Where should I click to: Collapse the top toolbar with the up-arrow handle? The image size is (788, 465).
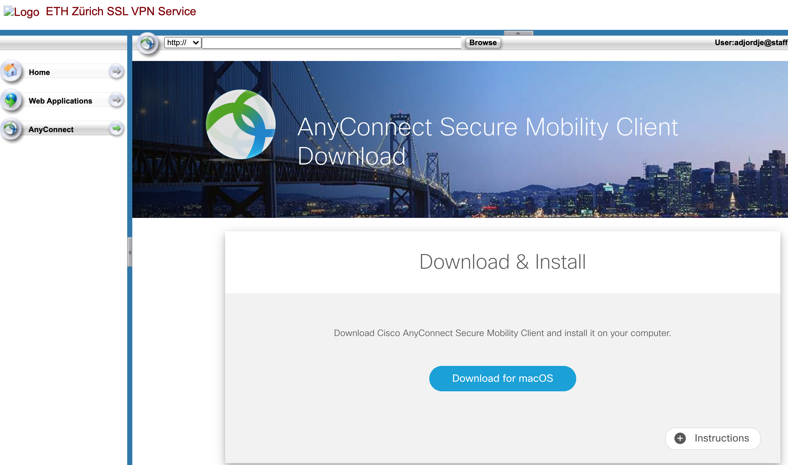(518, 33)
